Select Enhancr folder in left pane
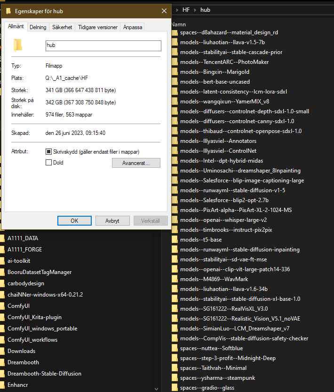334x392 pixels. pyautogui.click(x=18, y=385)
